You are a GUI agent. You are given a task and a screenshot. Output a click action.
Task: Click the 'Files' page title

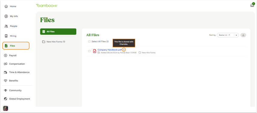click(x=47, y=20)
